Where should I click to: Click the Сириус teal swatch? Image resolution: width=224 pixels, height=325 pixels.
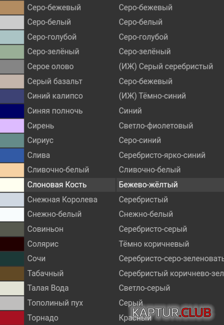click(12, 140)
